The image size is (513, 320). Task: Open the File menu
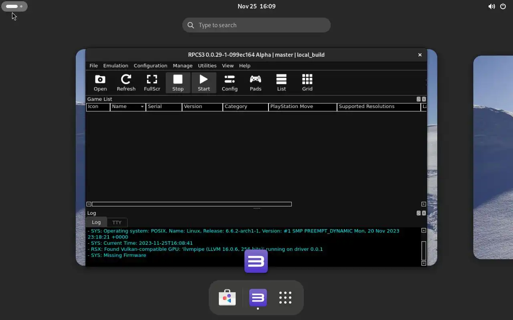pyautogui.click(x=93, y=66)
